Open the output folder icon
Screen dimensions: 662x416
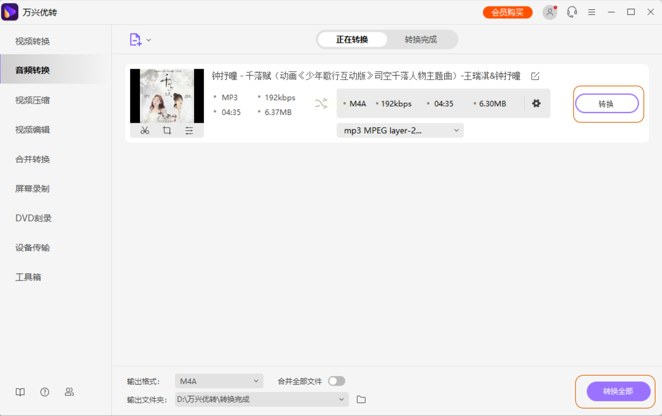point(361,399)
